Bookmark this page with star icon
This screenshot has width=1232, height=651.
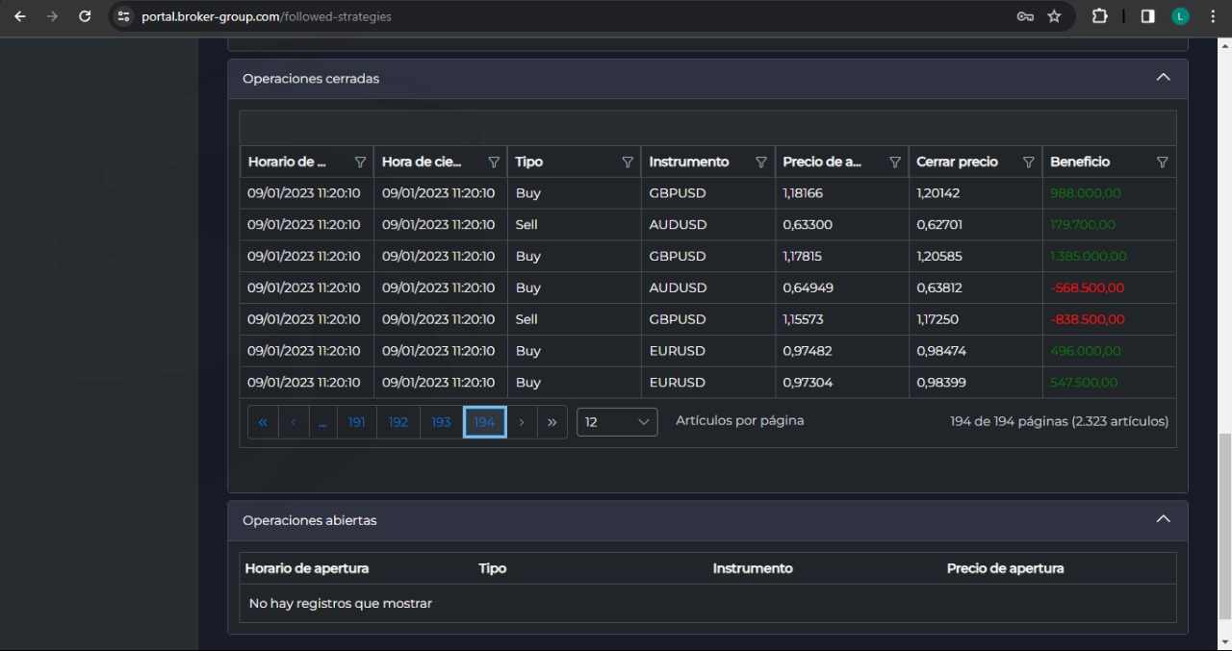tap(1054, 16)
